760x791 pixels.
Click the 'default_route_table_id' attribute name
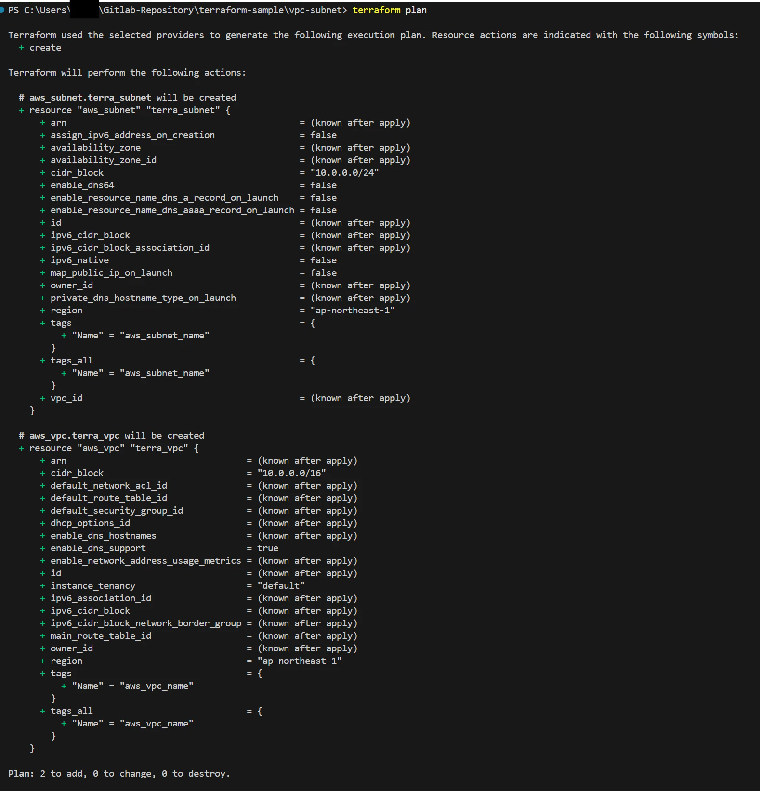[x=109, y=498]
